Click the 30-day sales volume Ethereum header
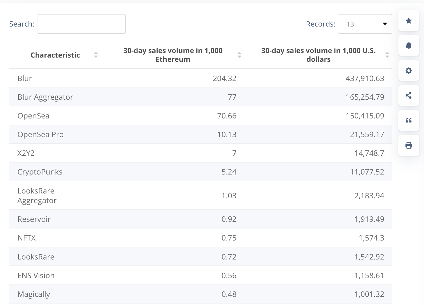 (x=173, y=55)
